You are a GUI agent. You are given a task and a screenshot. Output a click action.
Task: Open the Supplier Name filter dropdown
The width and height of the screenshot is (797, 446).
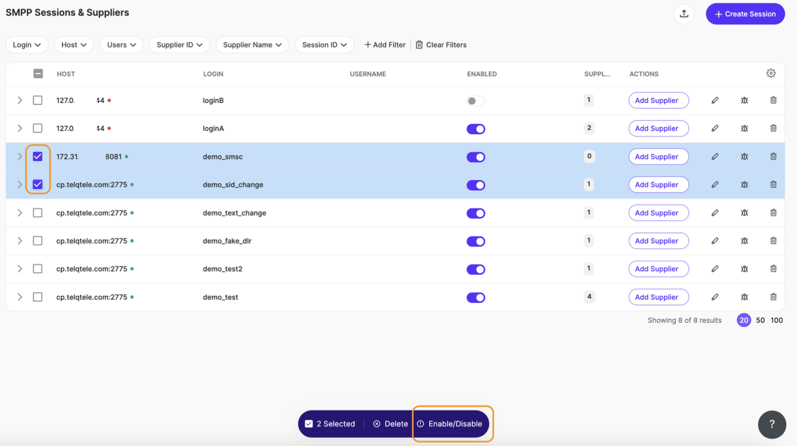click(x=252, y=45)
